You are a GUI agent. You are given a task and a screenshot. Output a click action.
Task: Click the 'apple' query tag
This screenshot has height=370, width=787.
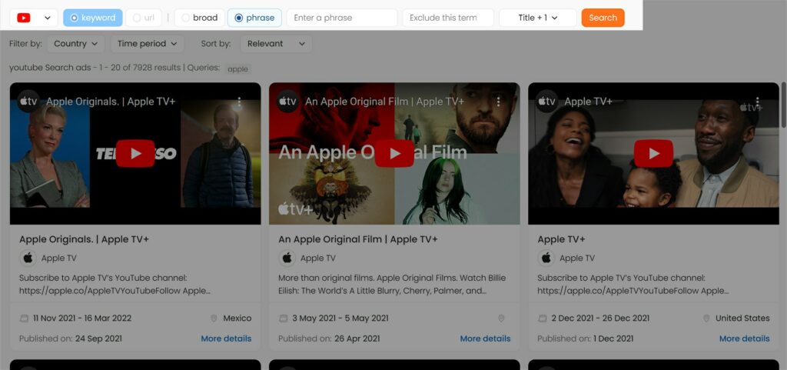[238, 68]
